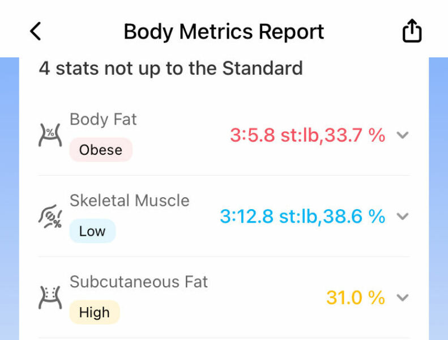This screenshot has height=340, width=448.
Task: Expand the Body Fat details chevron
Action: tap(403, 135)
